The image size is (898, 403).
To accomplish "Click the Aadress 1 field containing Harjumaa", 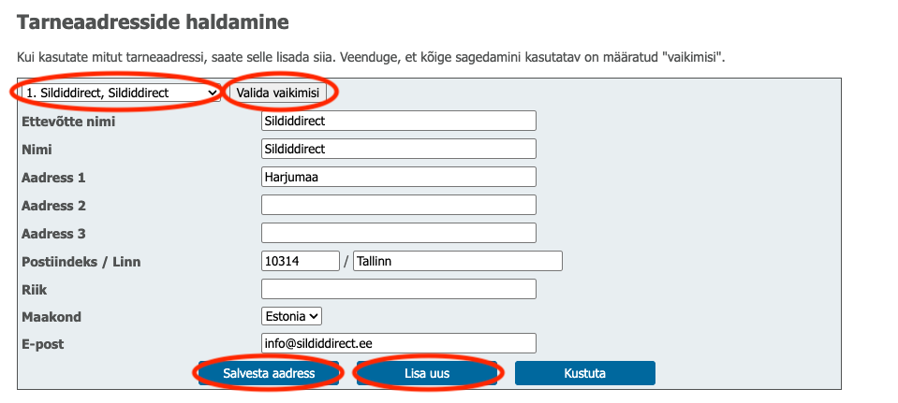I will click(398, 177).
